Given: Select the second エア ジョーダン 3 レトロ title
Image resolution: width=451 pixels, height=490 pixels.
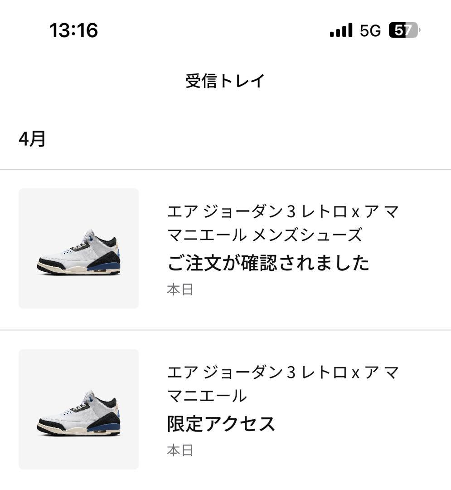Looking at the screenshot, I should coord(283,384).
